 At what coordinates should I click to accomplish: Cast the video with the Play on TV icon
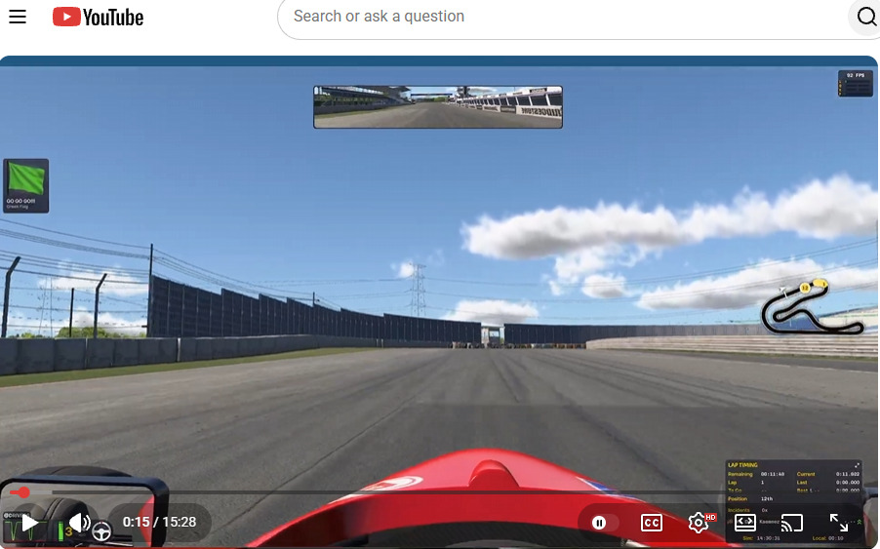[x=792, y=524]
